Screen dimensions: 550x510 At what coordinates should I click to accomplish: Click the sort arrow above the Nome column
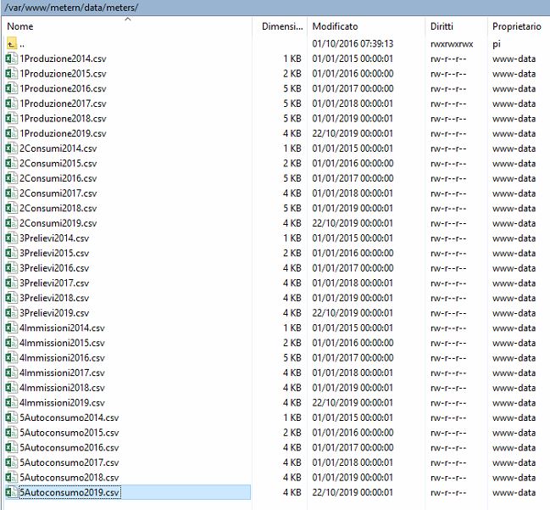coord(128,20)
